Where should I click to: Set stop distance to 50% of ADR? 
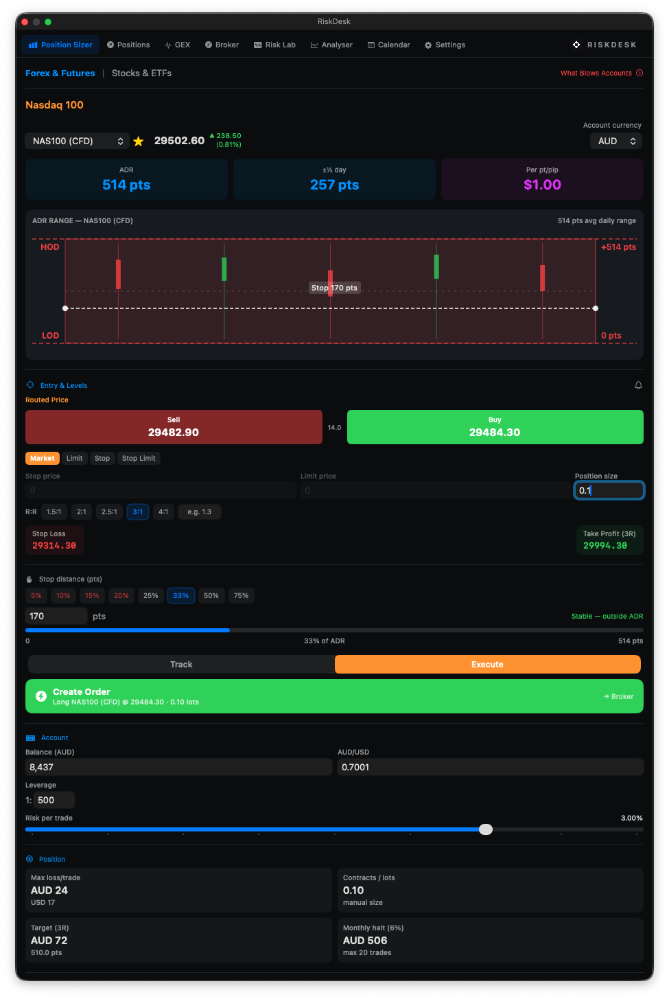click(211, 595)
